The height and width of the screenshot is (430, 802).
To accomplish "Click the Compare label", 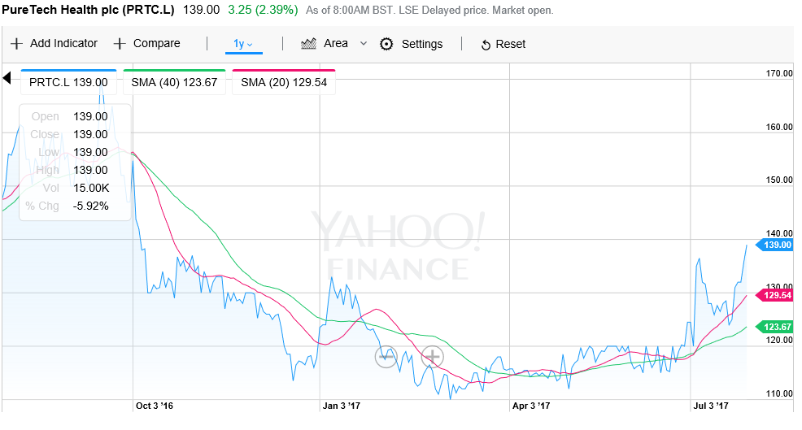I will point(156,43).
